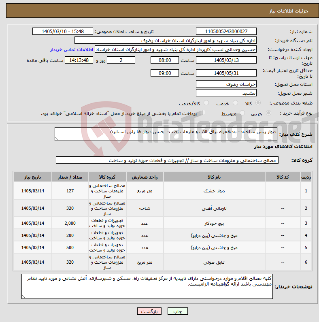Click the ردیف column header
The image size is (319, 322).
pos(306,177)
